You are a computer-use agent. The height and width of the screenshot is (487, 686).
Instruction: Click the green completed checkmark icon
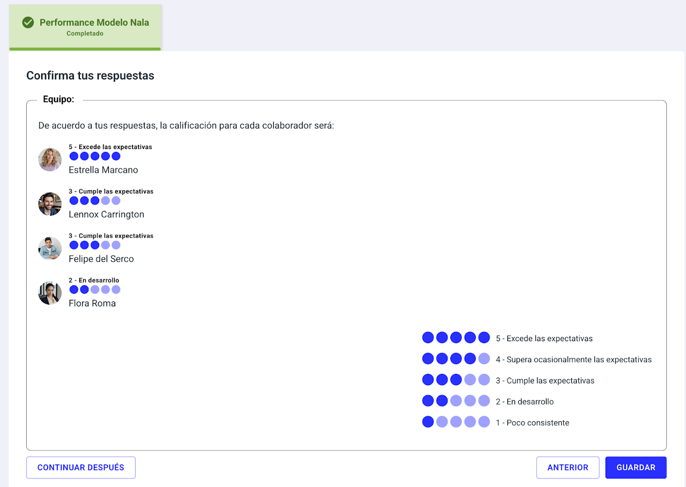28,23
